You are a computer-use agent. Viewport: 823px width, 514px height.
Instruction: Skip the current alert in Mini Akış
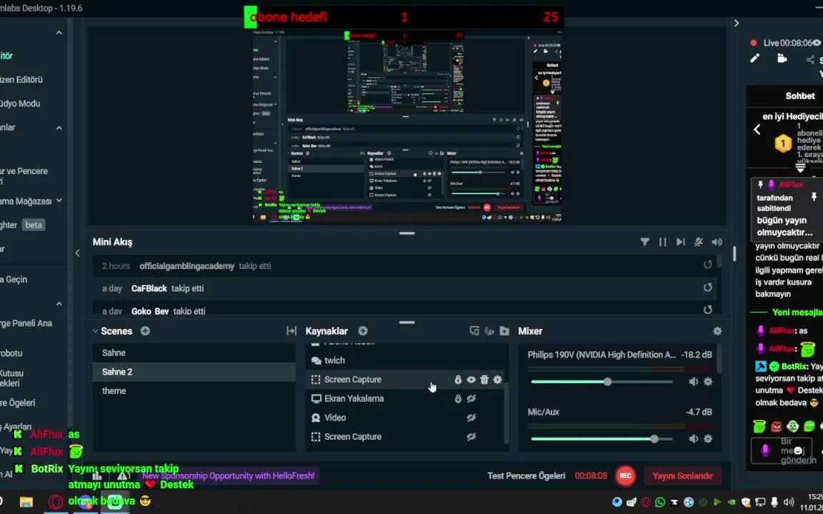681,242
